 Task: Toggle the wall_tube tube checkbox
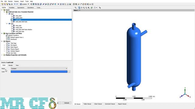pyautogui.click(x=12, y=31)
